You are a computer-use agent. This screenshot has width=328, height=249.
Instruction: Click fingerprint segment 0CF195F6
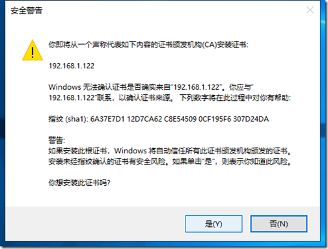pos(215,119)
